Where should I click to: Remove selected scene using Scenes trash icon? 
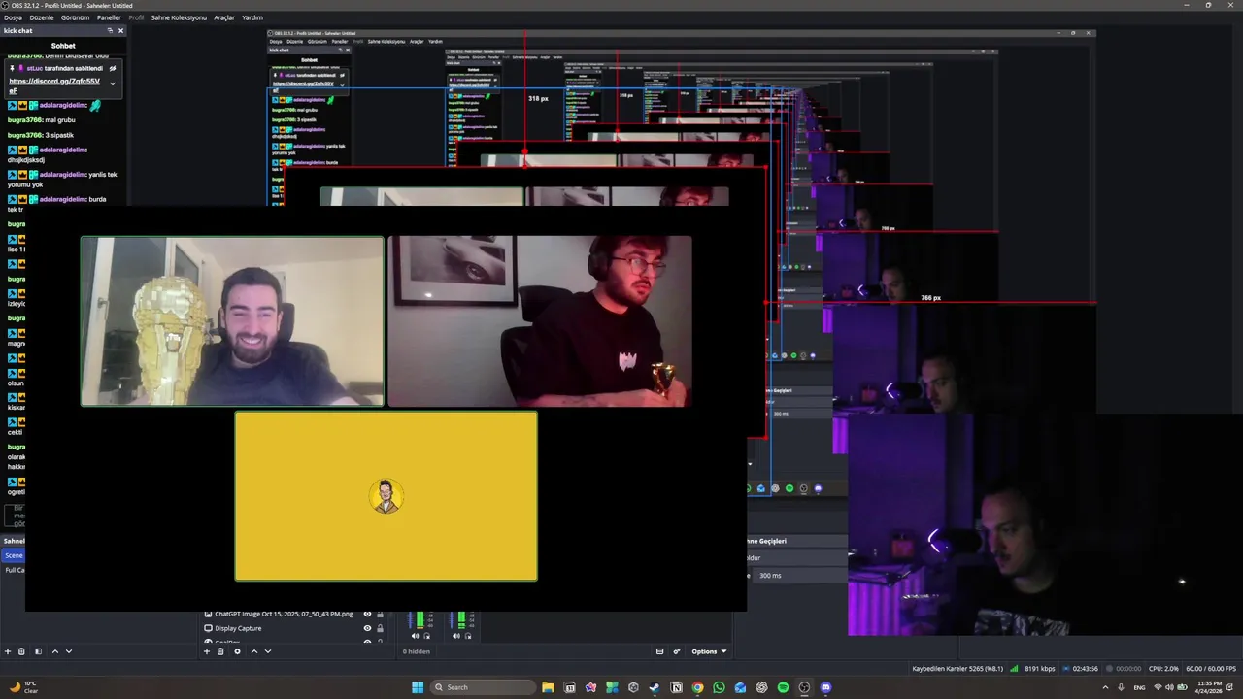click(21, 651)
